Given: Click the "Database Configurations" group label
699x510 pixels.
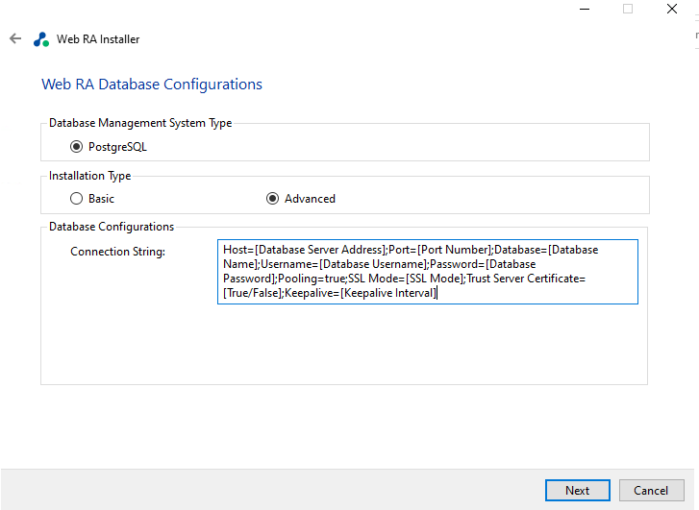Looking at the screenshot, I should 112,227.
